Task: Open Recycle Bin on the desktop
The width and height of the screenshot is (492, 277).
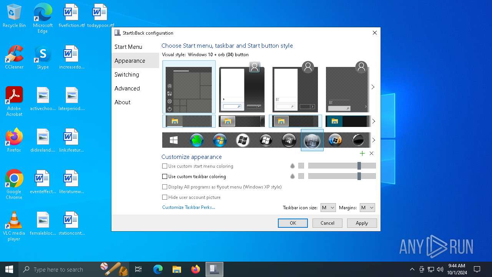Action: [14, 16]
